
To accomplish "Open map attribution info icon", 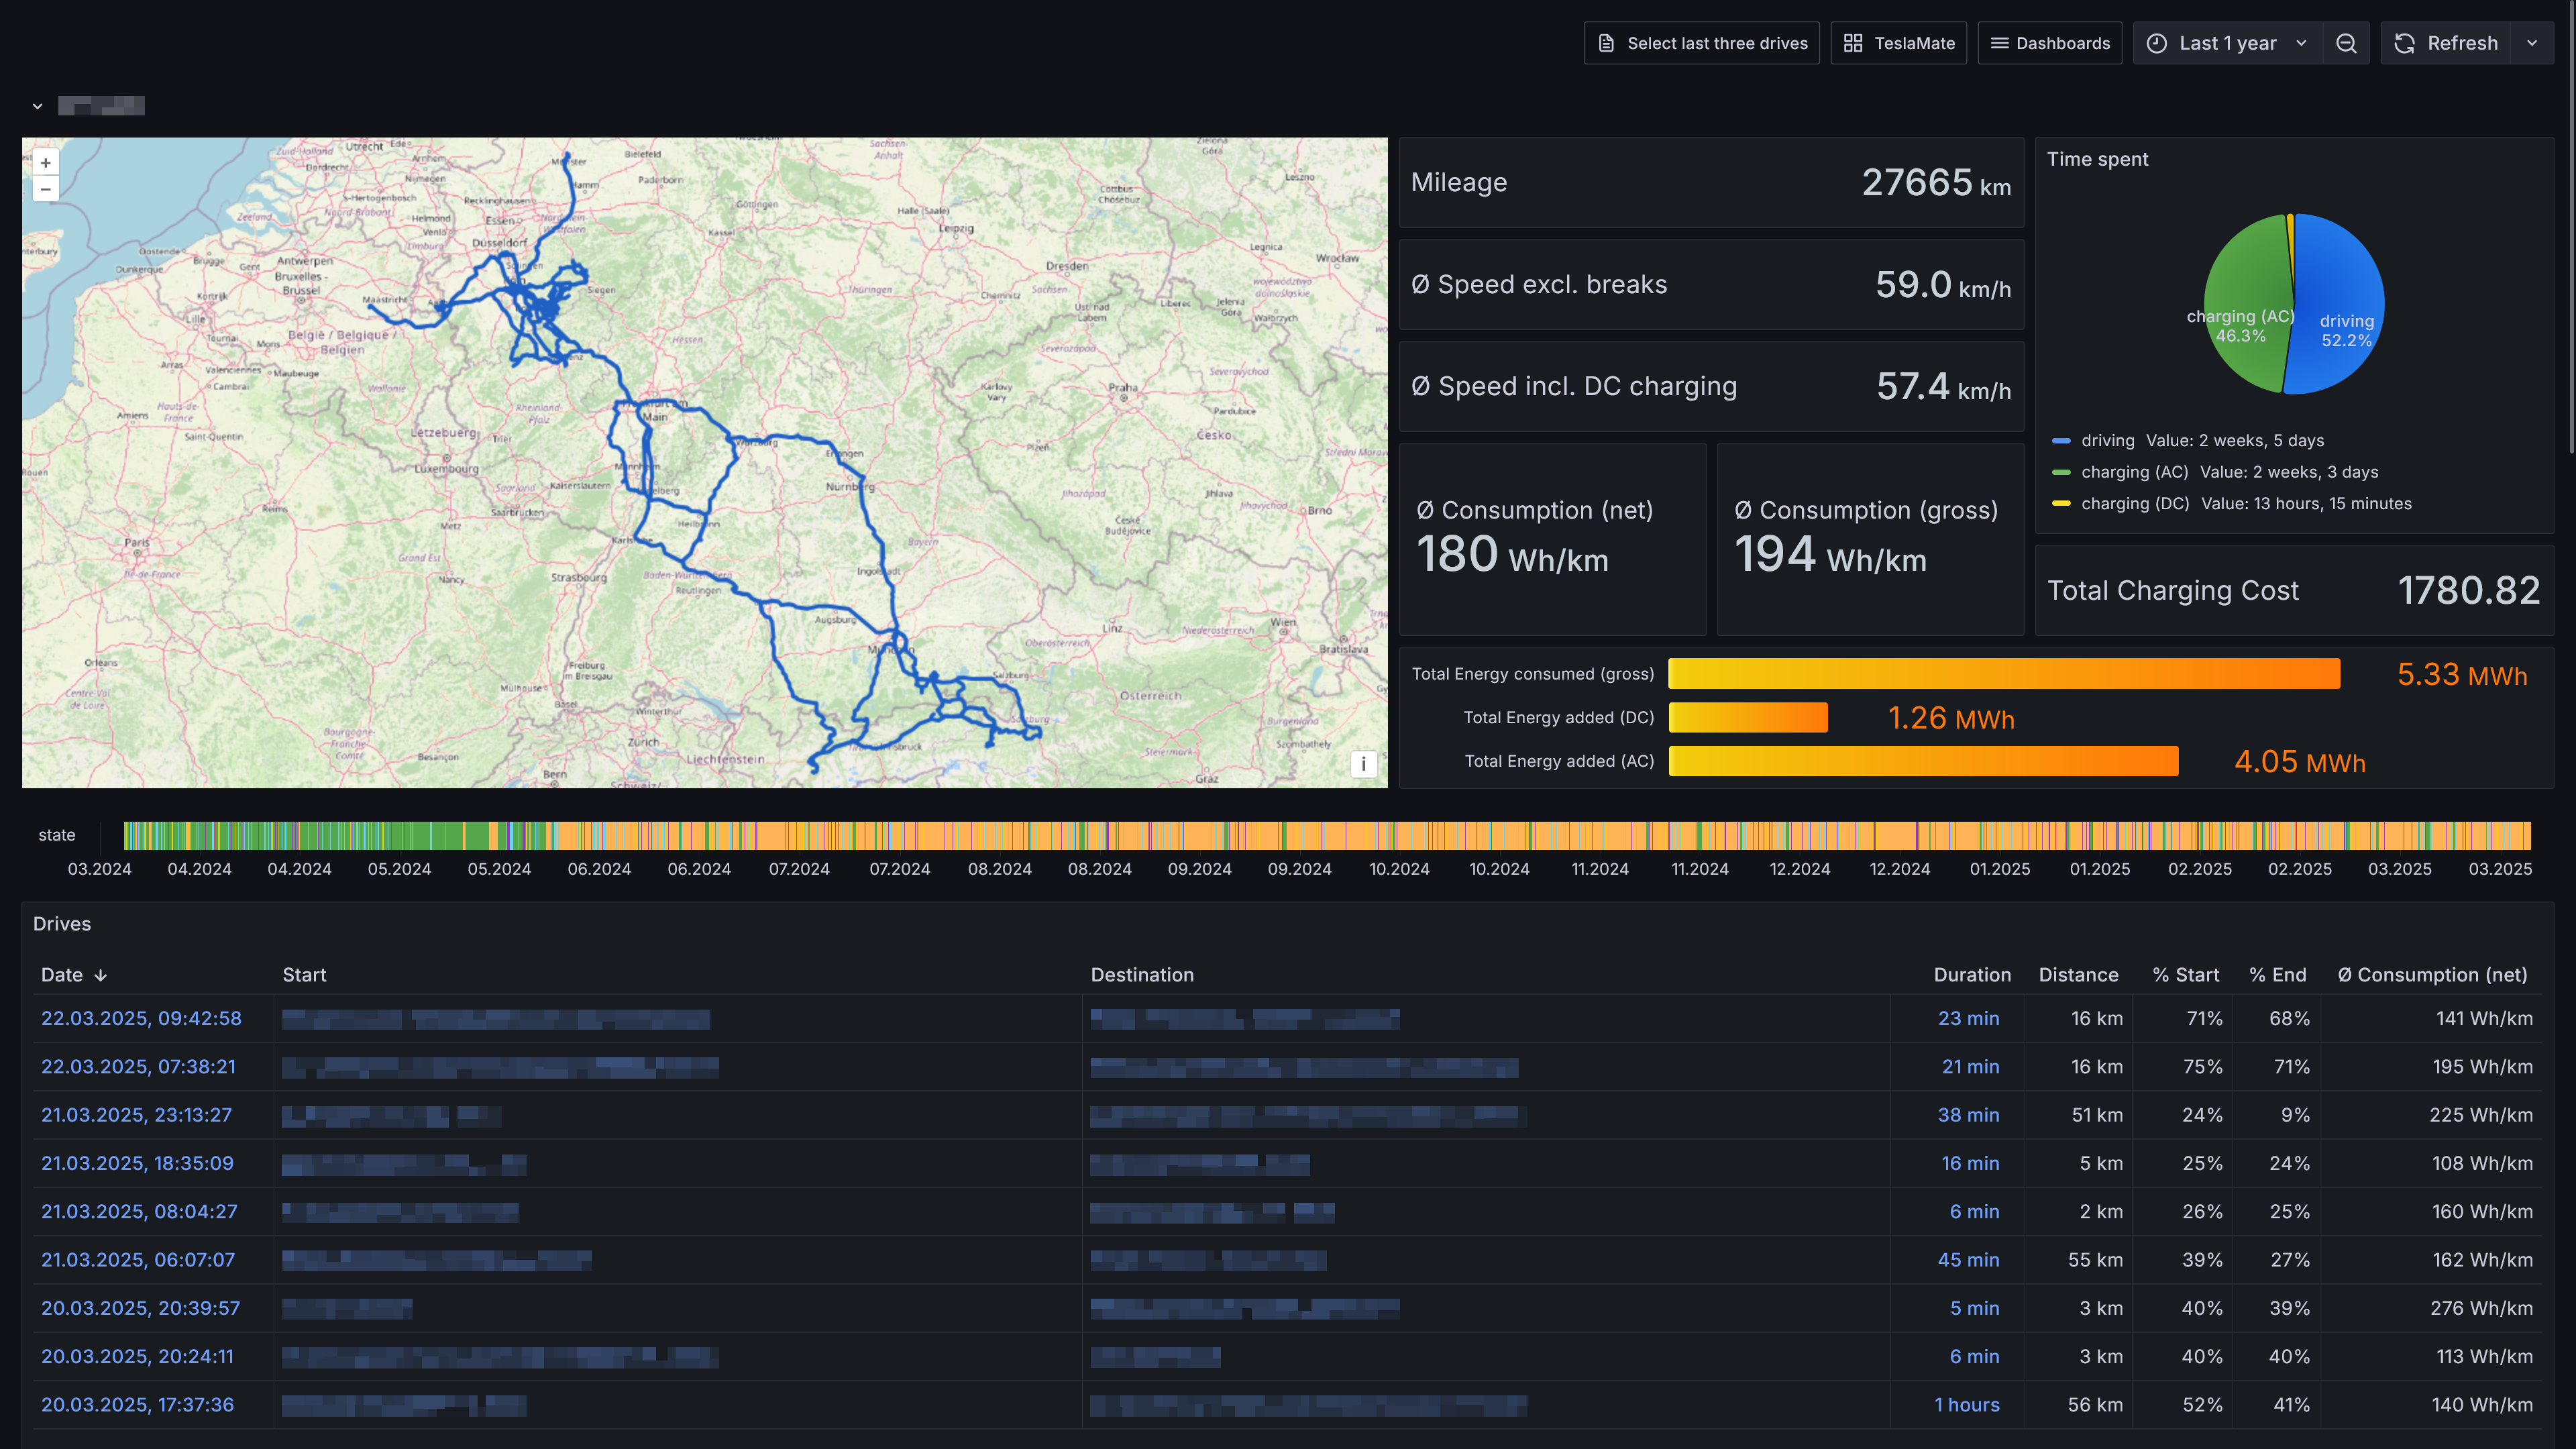I will (1363, 764).
